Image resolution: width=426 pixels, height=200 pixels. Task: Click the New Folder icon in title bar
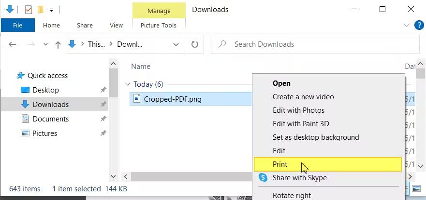41,9
